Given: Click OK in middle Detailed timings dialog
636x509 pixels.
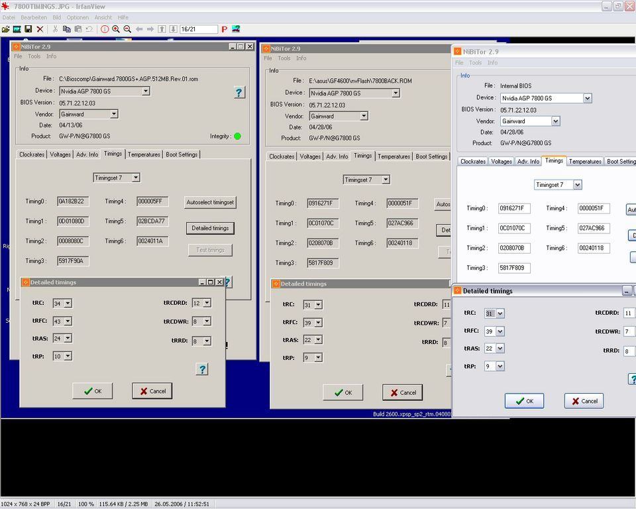Looking at the screenshot, I should [343, 392].
